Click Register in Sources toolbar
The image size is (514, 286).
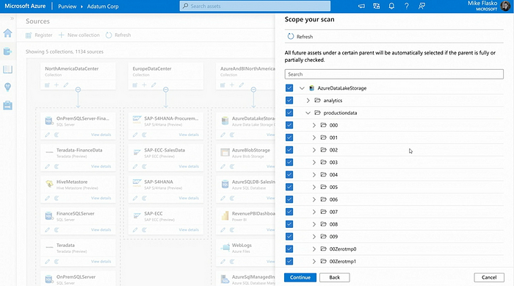(39, 35)
